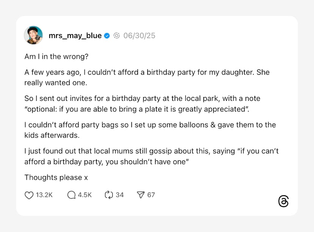
Task: Click the blue verified badge
Action: tap(107, 36)
